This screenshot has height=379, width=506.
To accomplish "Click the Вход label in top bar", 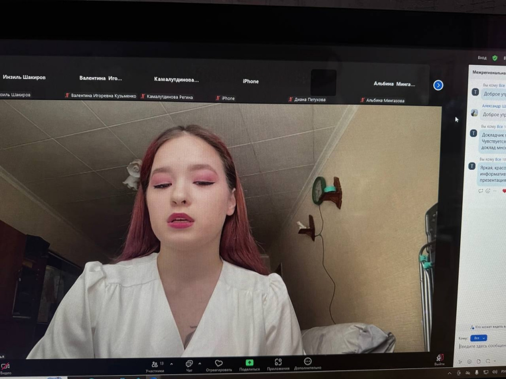I will 482,58.
